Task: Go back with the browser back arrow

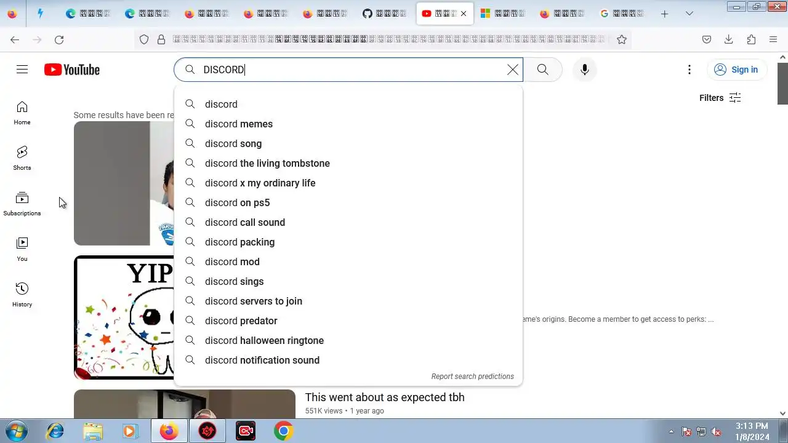Action: [x=15, y=39]
